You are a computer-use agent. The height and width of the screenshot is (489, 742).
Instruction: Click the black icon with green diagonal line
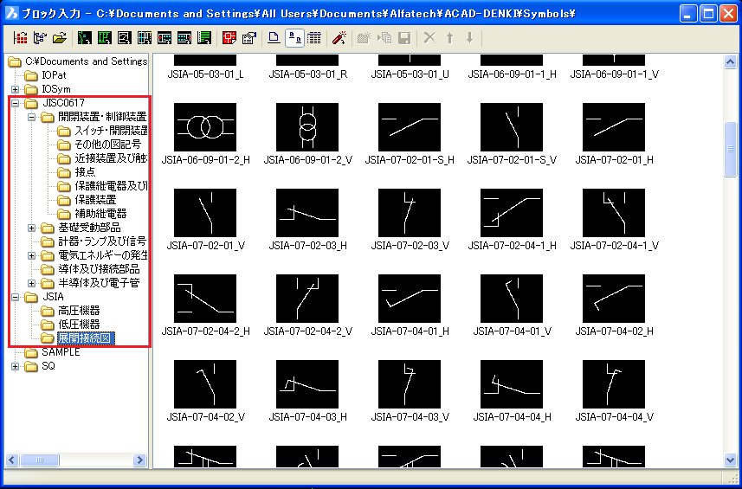tap(85, 38)
